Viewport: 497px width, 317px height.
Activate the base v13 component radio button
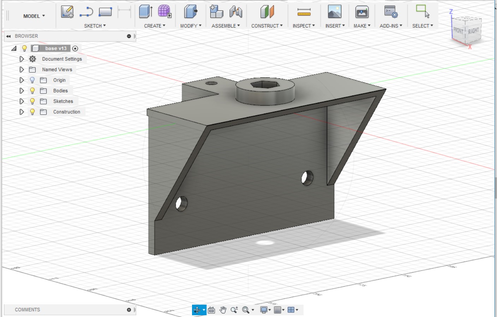(75, 49)
